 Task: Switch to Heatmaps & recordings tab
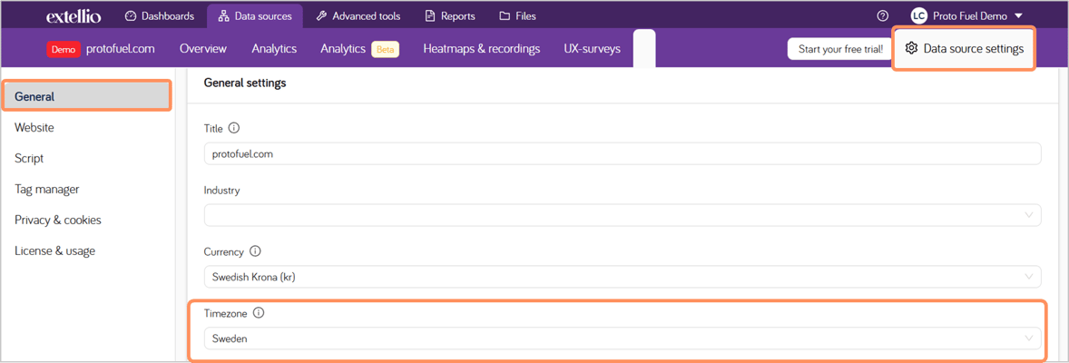click(x=481, y=49)
